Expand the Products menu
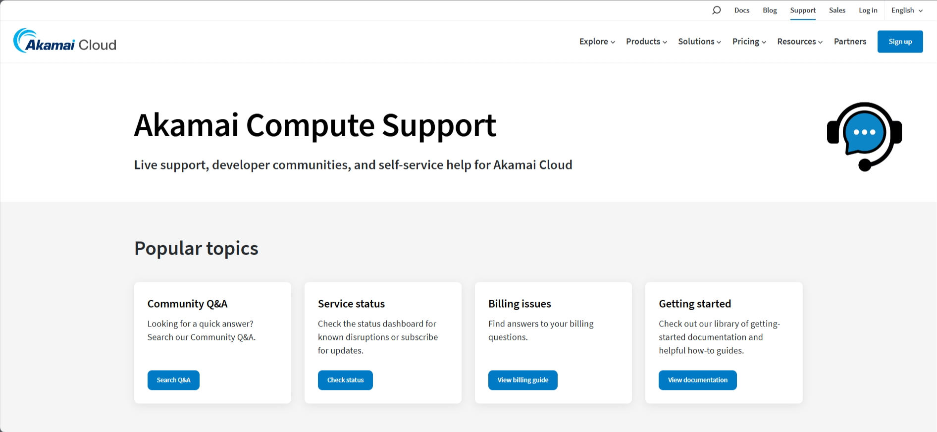Image resolution: width=937 pixels, height=432 pixels. (646, 42)
